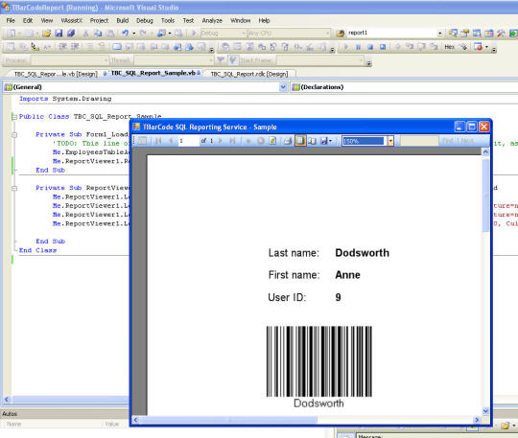Click the blue window icon in text editor toolbar
This screenshot has height=438, width=518.
click(117, 47)
